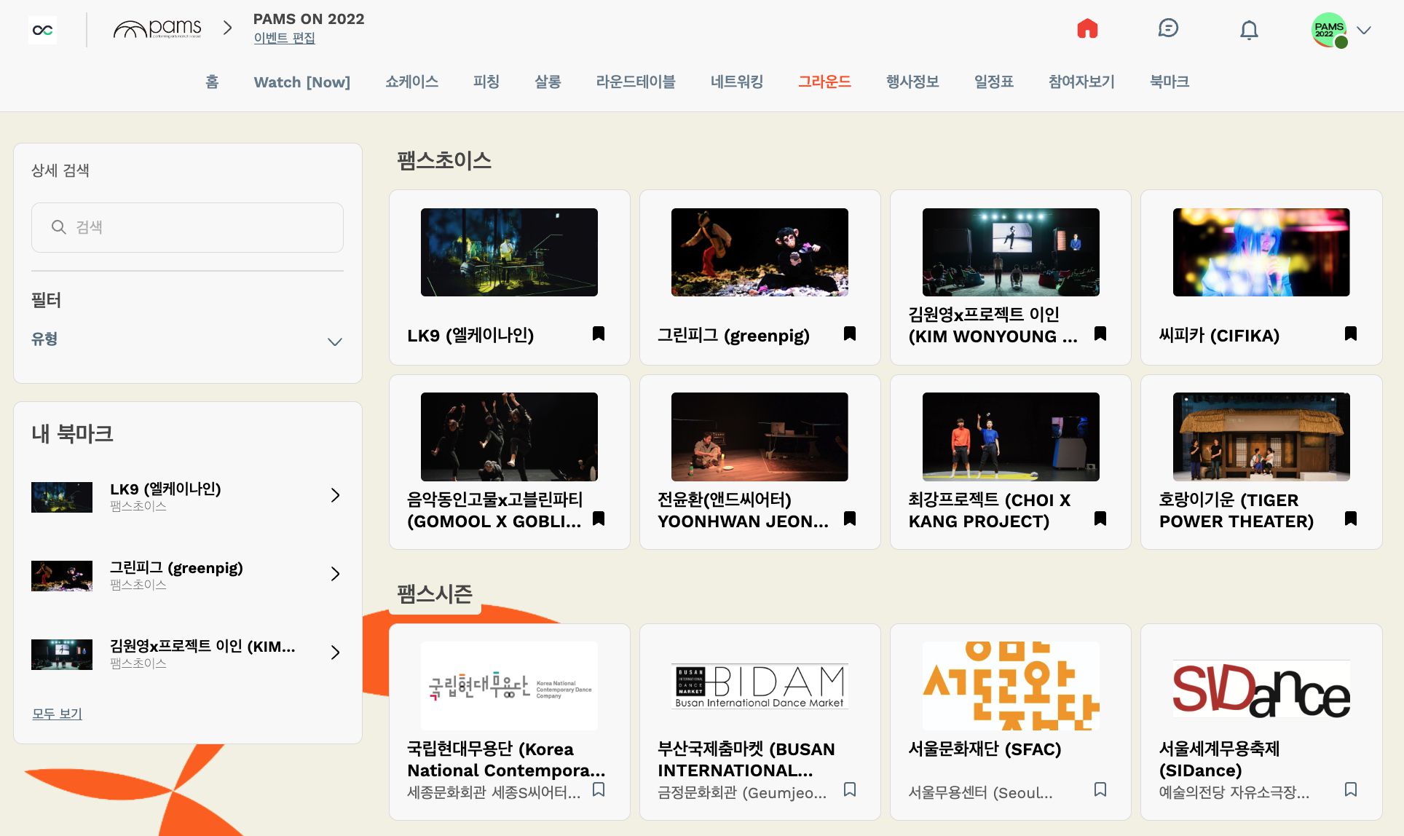
Task: Toggle bookmark on 그린피그 (greenpig) card
Action: tap(850, 334)
